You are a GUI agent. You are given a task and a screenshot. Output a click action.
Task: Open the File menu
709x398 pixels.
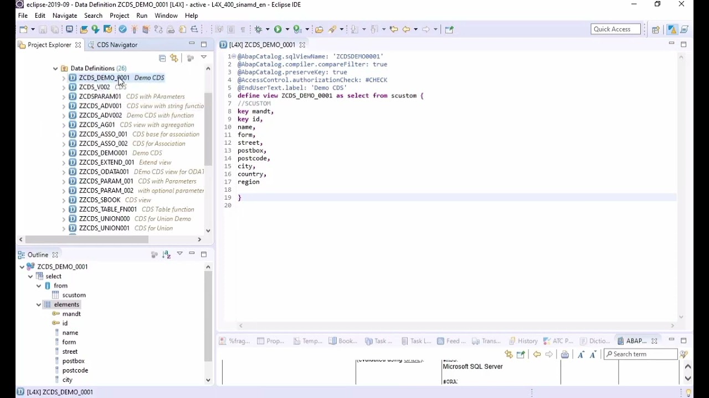[x=23, y=15]
